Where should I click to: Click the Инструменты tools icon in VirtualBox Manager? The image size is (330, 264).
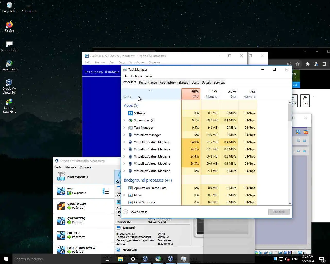[x=61, y=177]
